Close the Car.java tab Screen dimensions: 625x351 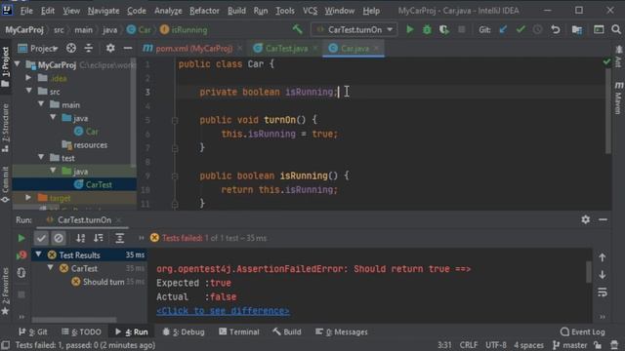pyautogui.click(x=376, y=48)
